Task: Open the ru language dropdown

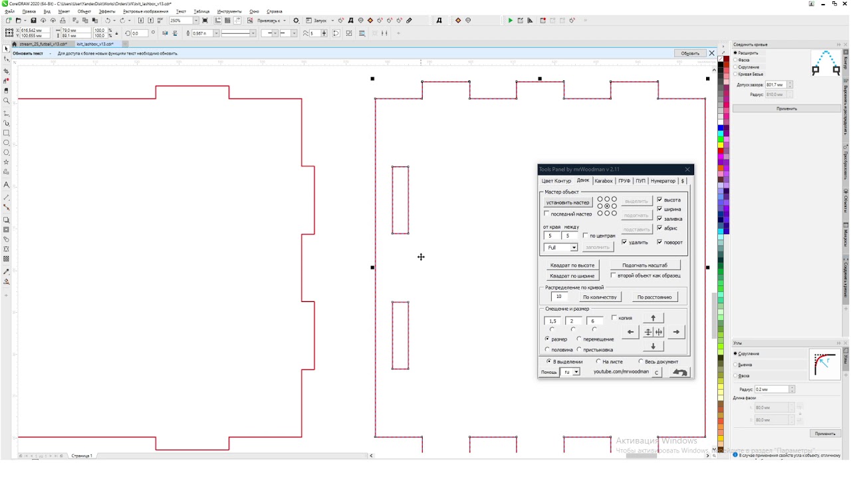Action: click(576, 372)
